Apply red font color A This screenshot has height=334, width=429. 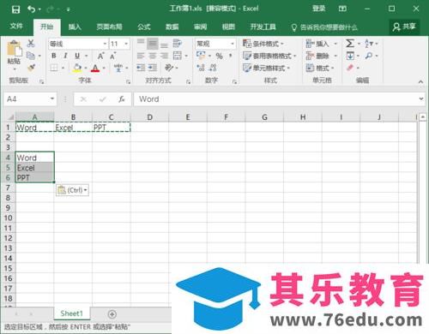95,68
